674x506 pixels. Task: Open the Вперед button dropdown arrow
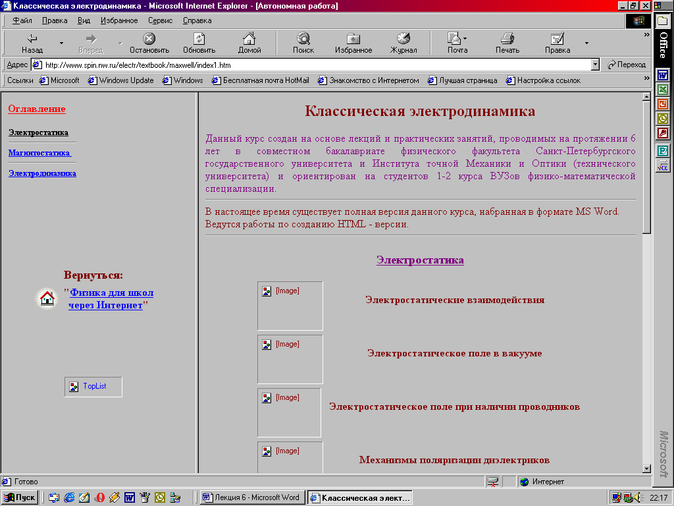click(120, 43)
